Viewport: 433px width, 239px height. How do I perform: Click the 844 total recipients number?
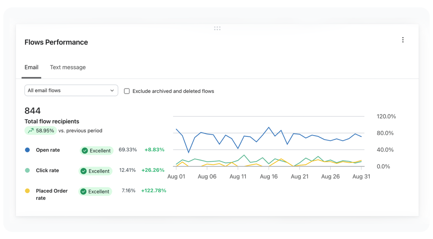pyautogui.click(x=33, y=111)
